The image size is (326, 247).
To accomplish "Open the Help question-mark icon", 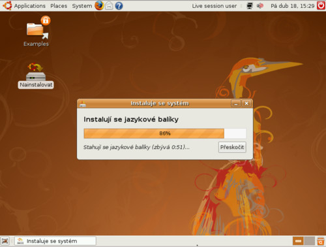I will (x=119, y=6).
